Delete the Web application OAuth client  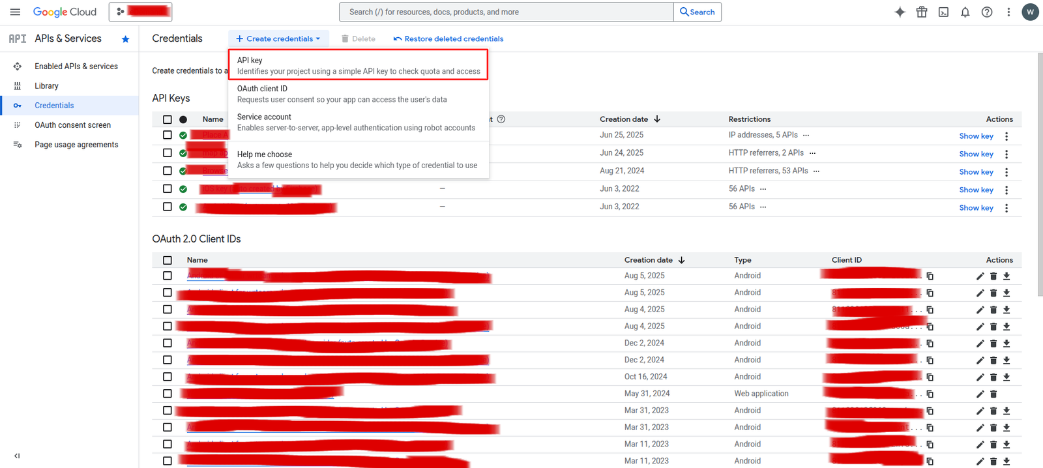(x=993, y=394)
